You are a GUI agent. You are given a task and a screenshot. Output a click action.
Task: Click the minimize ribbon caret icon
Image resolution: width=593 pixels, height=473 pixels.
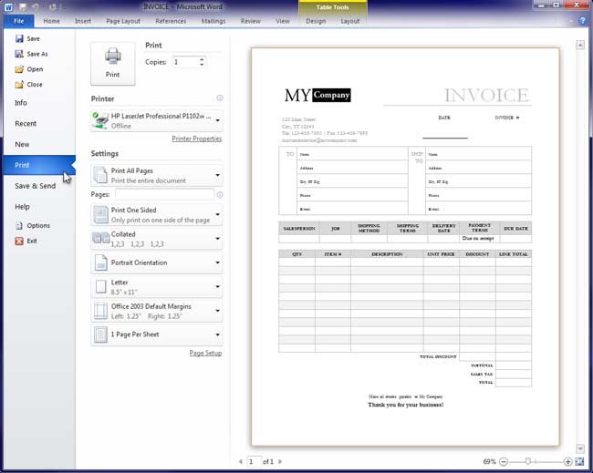point(571,21)
